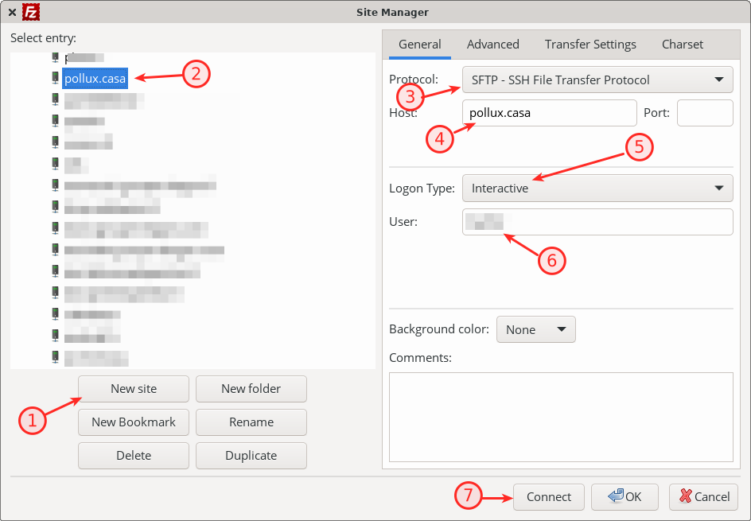
Task: Open the Background color dropdown
Action: [535, 329]
